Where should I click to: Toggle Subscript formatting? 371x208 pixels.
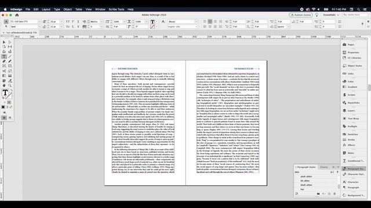pos(73,27)
